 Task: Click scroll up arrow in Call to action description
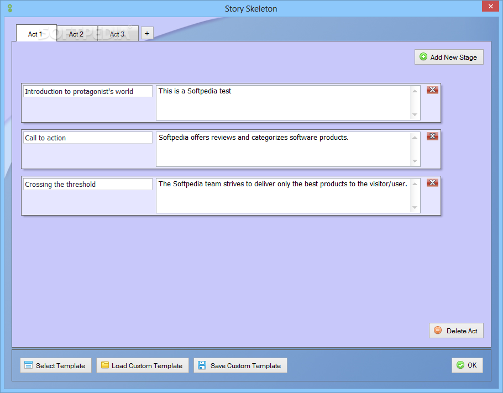point(415,138)
